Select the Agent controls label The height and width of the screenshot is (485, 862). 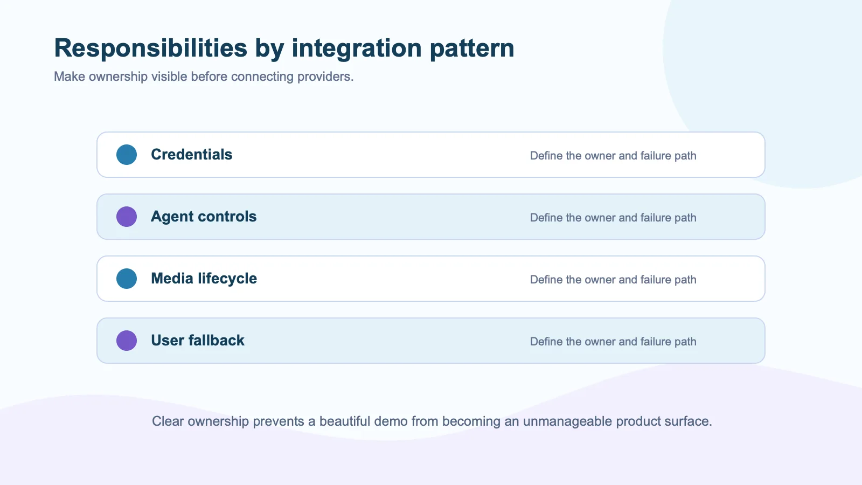coord(204,217)
